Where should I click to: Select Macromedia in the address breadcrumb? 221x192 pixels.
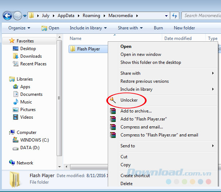120,16
